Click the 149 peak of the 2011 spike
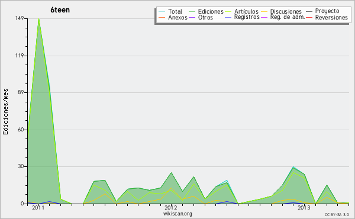The image size is (355, 219). pos(38,18)
